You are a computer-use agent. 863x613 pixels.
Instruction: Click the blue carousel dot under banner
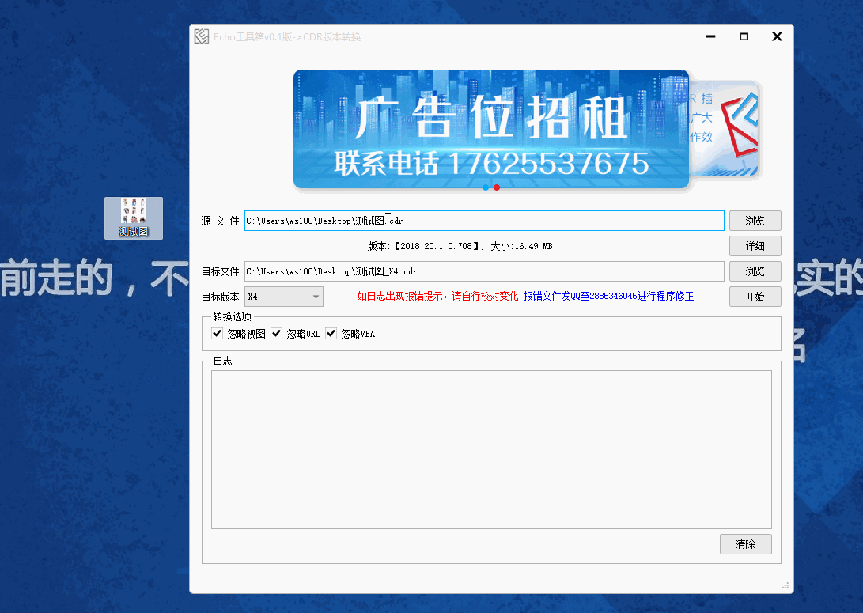[x=485, y=187]
